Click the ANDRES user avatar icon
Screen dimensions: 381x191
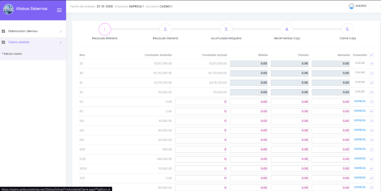pyautogui.click(x=351, y=6)
